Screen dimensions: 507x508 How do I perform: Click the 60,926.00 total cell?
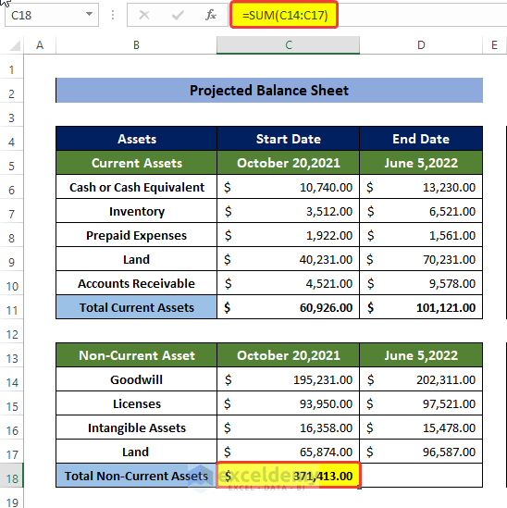(288, 307)
